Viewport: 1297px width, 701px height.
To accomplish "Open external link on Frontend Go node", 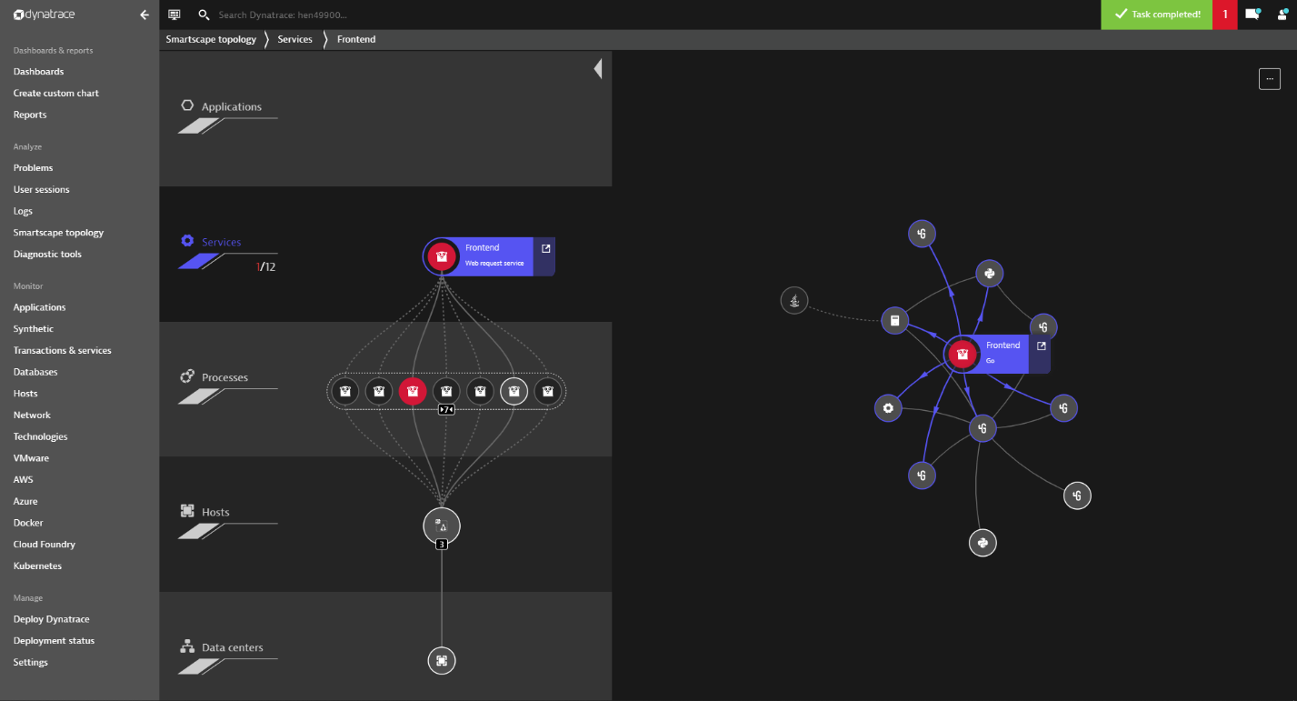I will [1042, 346].
